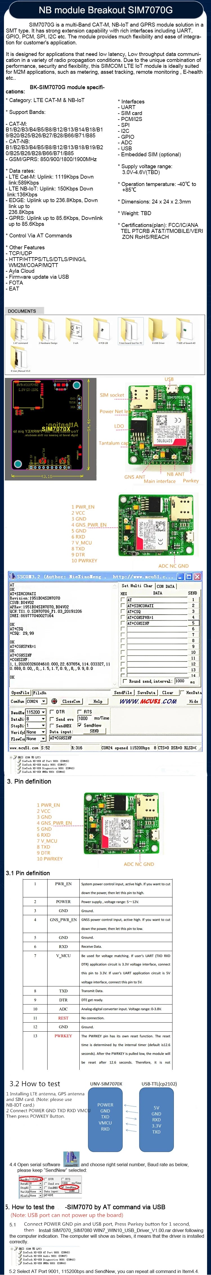Viewport: 211px width, 1275px height.
Task: Click row 3 send button for AT+CSQ
Action: pyautogui.click(x=193, y=611)
